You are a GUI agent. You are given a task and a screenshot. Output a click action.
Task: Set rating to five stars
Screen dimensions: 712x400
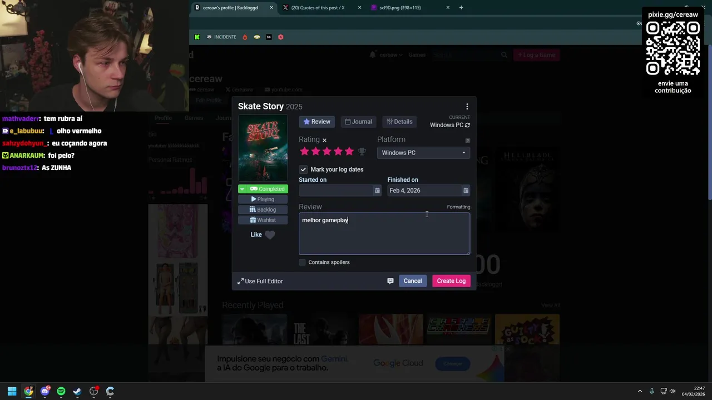(349, 151)
